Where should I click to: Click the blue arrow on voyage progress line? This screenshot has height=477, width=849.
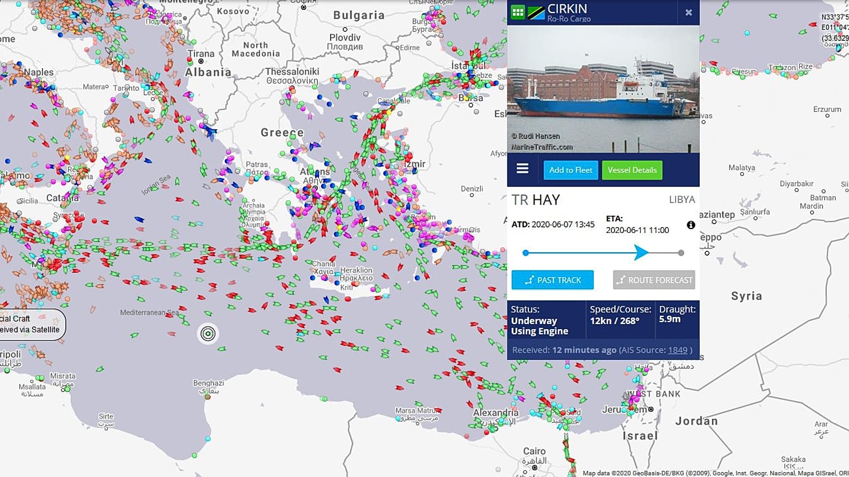tap(642, 253)
